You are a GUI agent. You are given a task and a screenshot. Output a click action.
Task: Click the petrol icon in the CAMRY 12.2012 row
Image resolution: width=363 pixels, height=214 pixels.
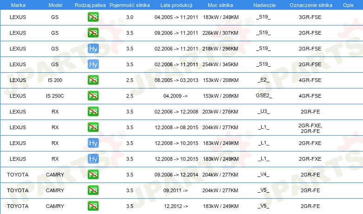click(x=93, y=206)
